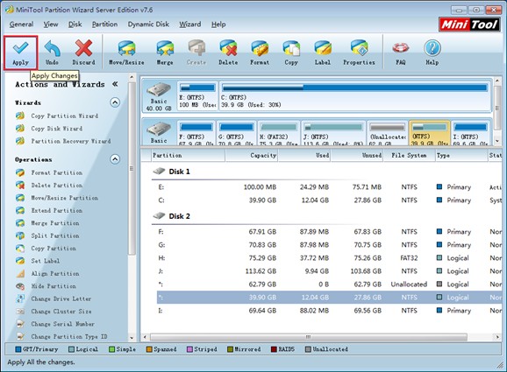Open the View menu
This screenshot has height=372, width=507.
pos(51,25)
